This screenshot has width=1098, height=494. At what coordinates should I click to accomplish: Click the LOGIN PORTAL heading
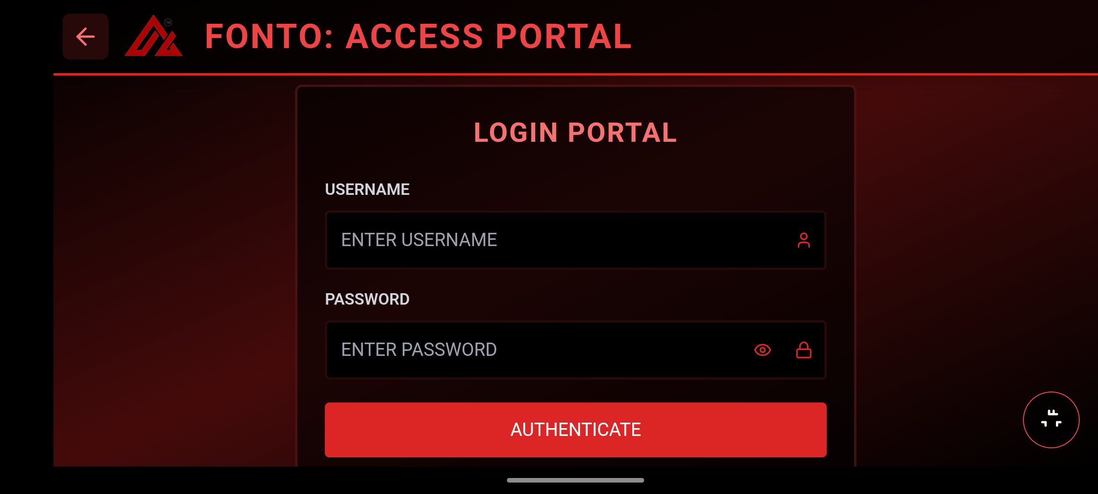pos(575,133)
